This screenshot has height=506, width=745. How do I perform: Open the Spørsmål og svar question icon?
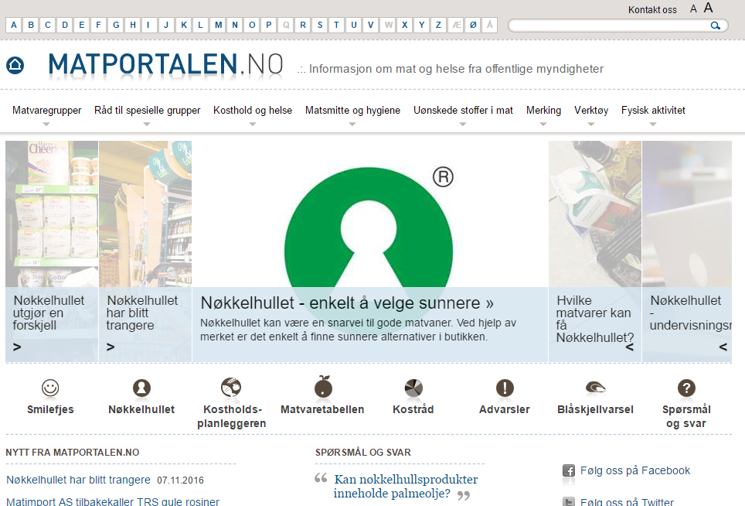[686, 388]
